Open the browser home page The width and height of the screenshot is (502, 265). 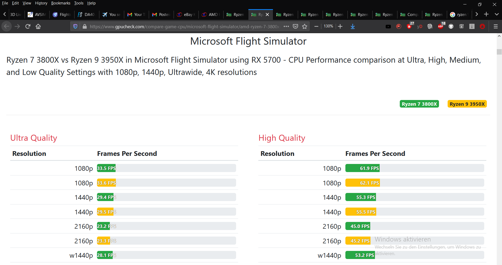tap(38, 26)
